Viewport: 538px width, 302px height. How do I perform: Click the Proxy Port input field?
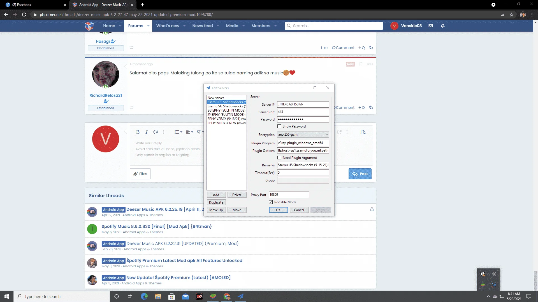pyautogui.click(x=289, y=195)
